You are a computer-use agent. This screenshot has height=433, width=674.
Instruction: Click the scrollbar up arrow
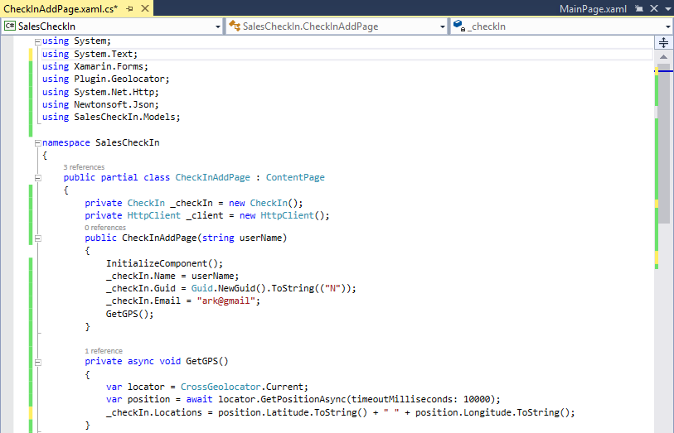pyautogui.click(x=664, y=56)
